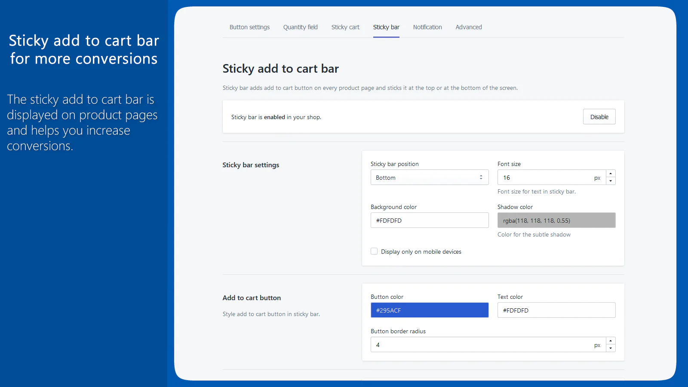Click 'Font size for text in sticky bar.' hint

(537, 192)
